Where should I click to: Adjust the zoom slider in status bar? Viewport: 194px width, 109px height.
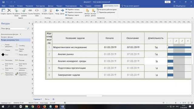coord(176,103)
